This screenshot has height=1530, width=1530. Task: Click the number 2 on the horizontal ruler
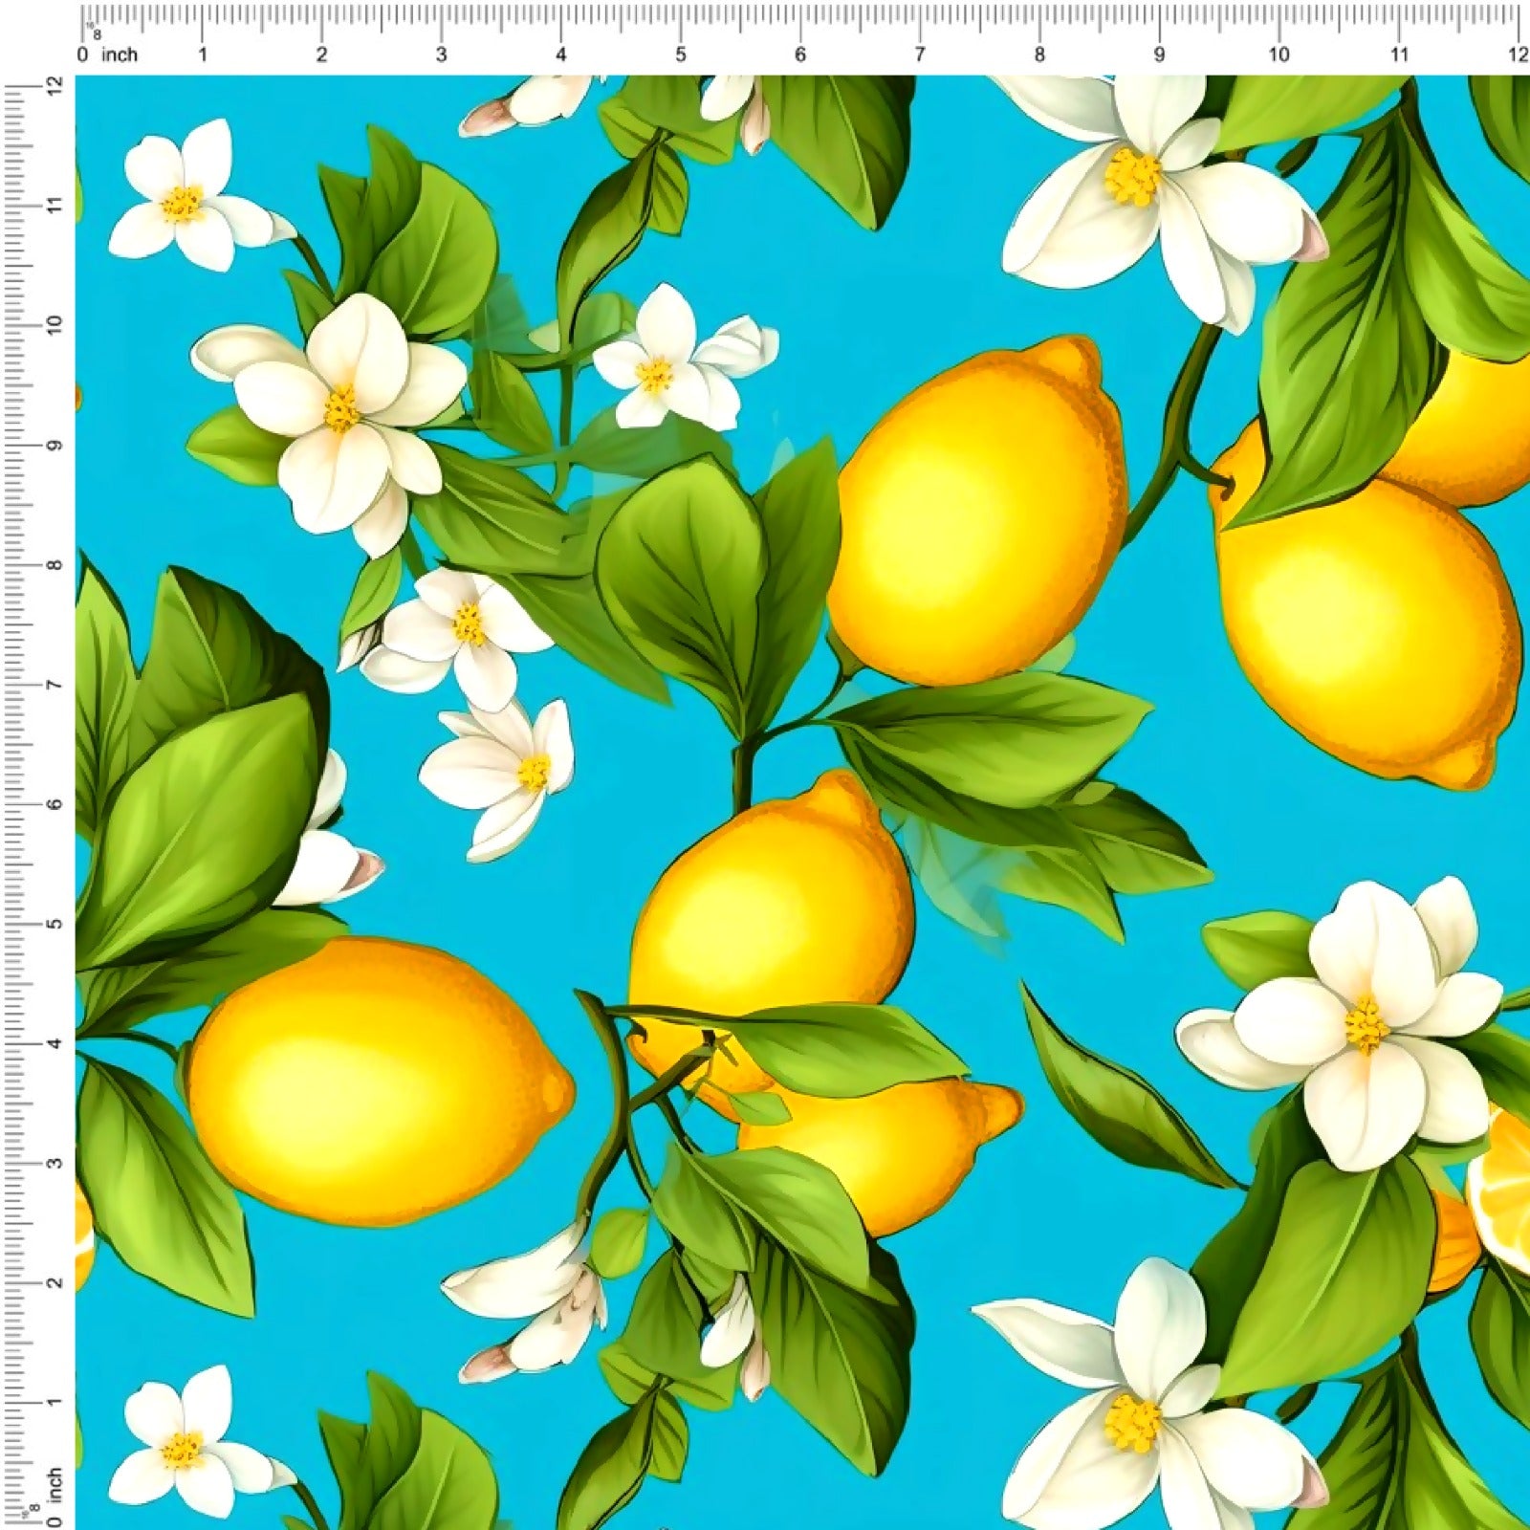coord(322,55)
